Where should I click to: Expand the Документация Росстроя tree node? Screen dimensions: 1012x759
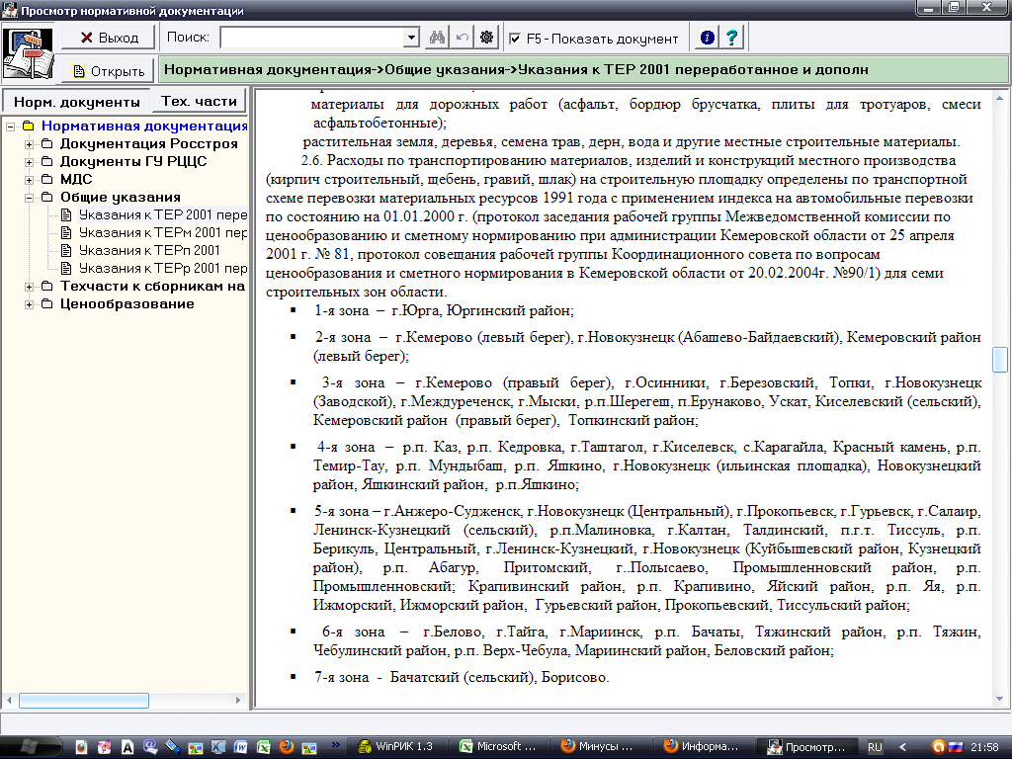click(x=29, y=144)
